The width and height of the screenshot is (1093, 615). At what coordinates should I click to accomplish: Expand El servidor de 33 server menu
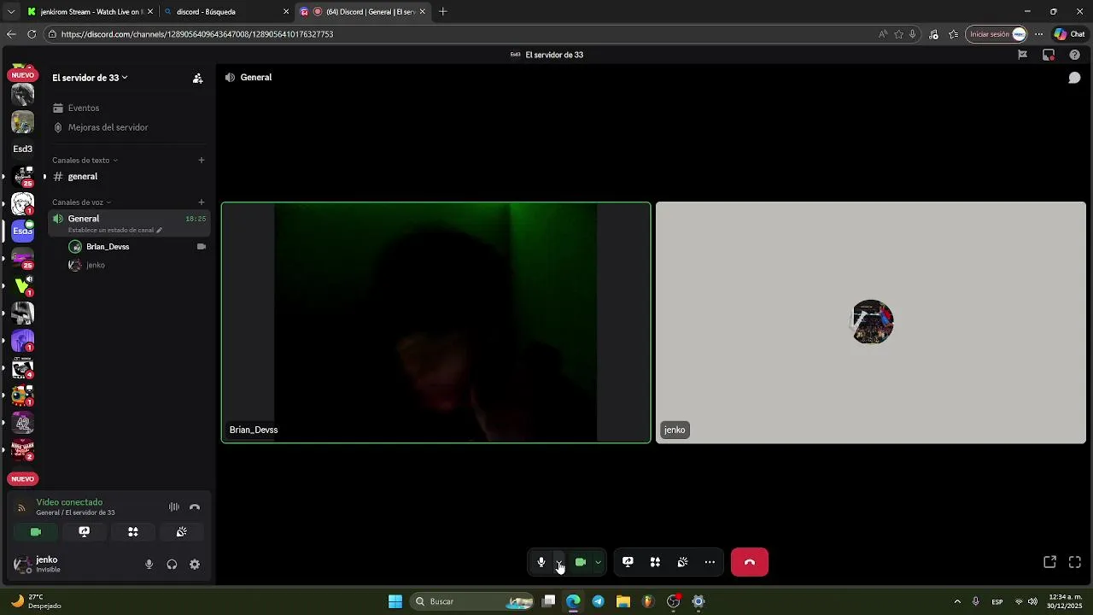(x=90, y=78)
